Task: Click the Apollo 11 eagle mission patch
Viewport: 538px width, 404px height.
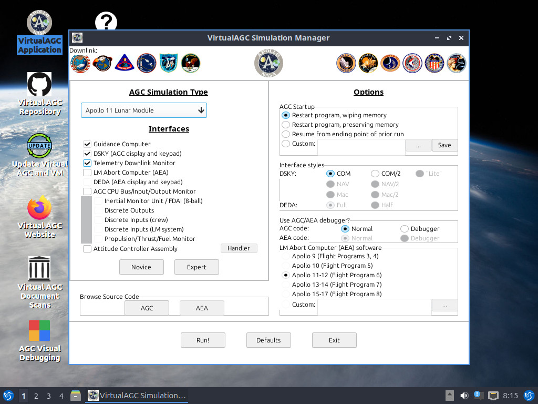Action: [x=190, y=63]
